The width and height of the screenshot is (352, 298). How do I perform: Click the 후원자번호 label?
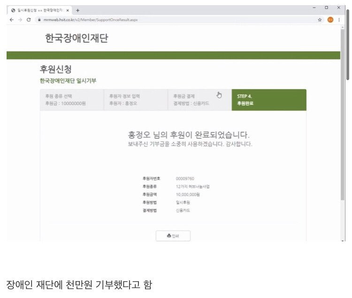pyautogui.click(x=151, y=179)
